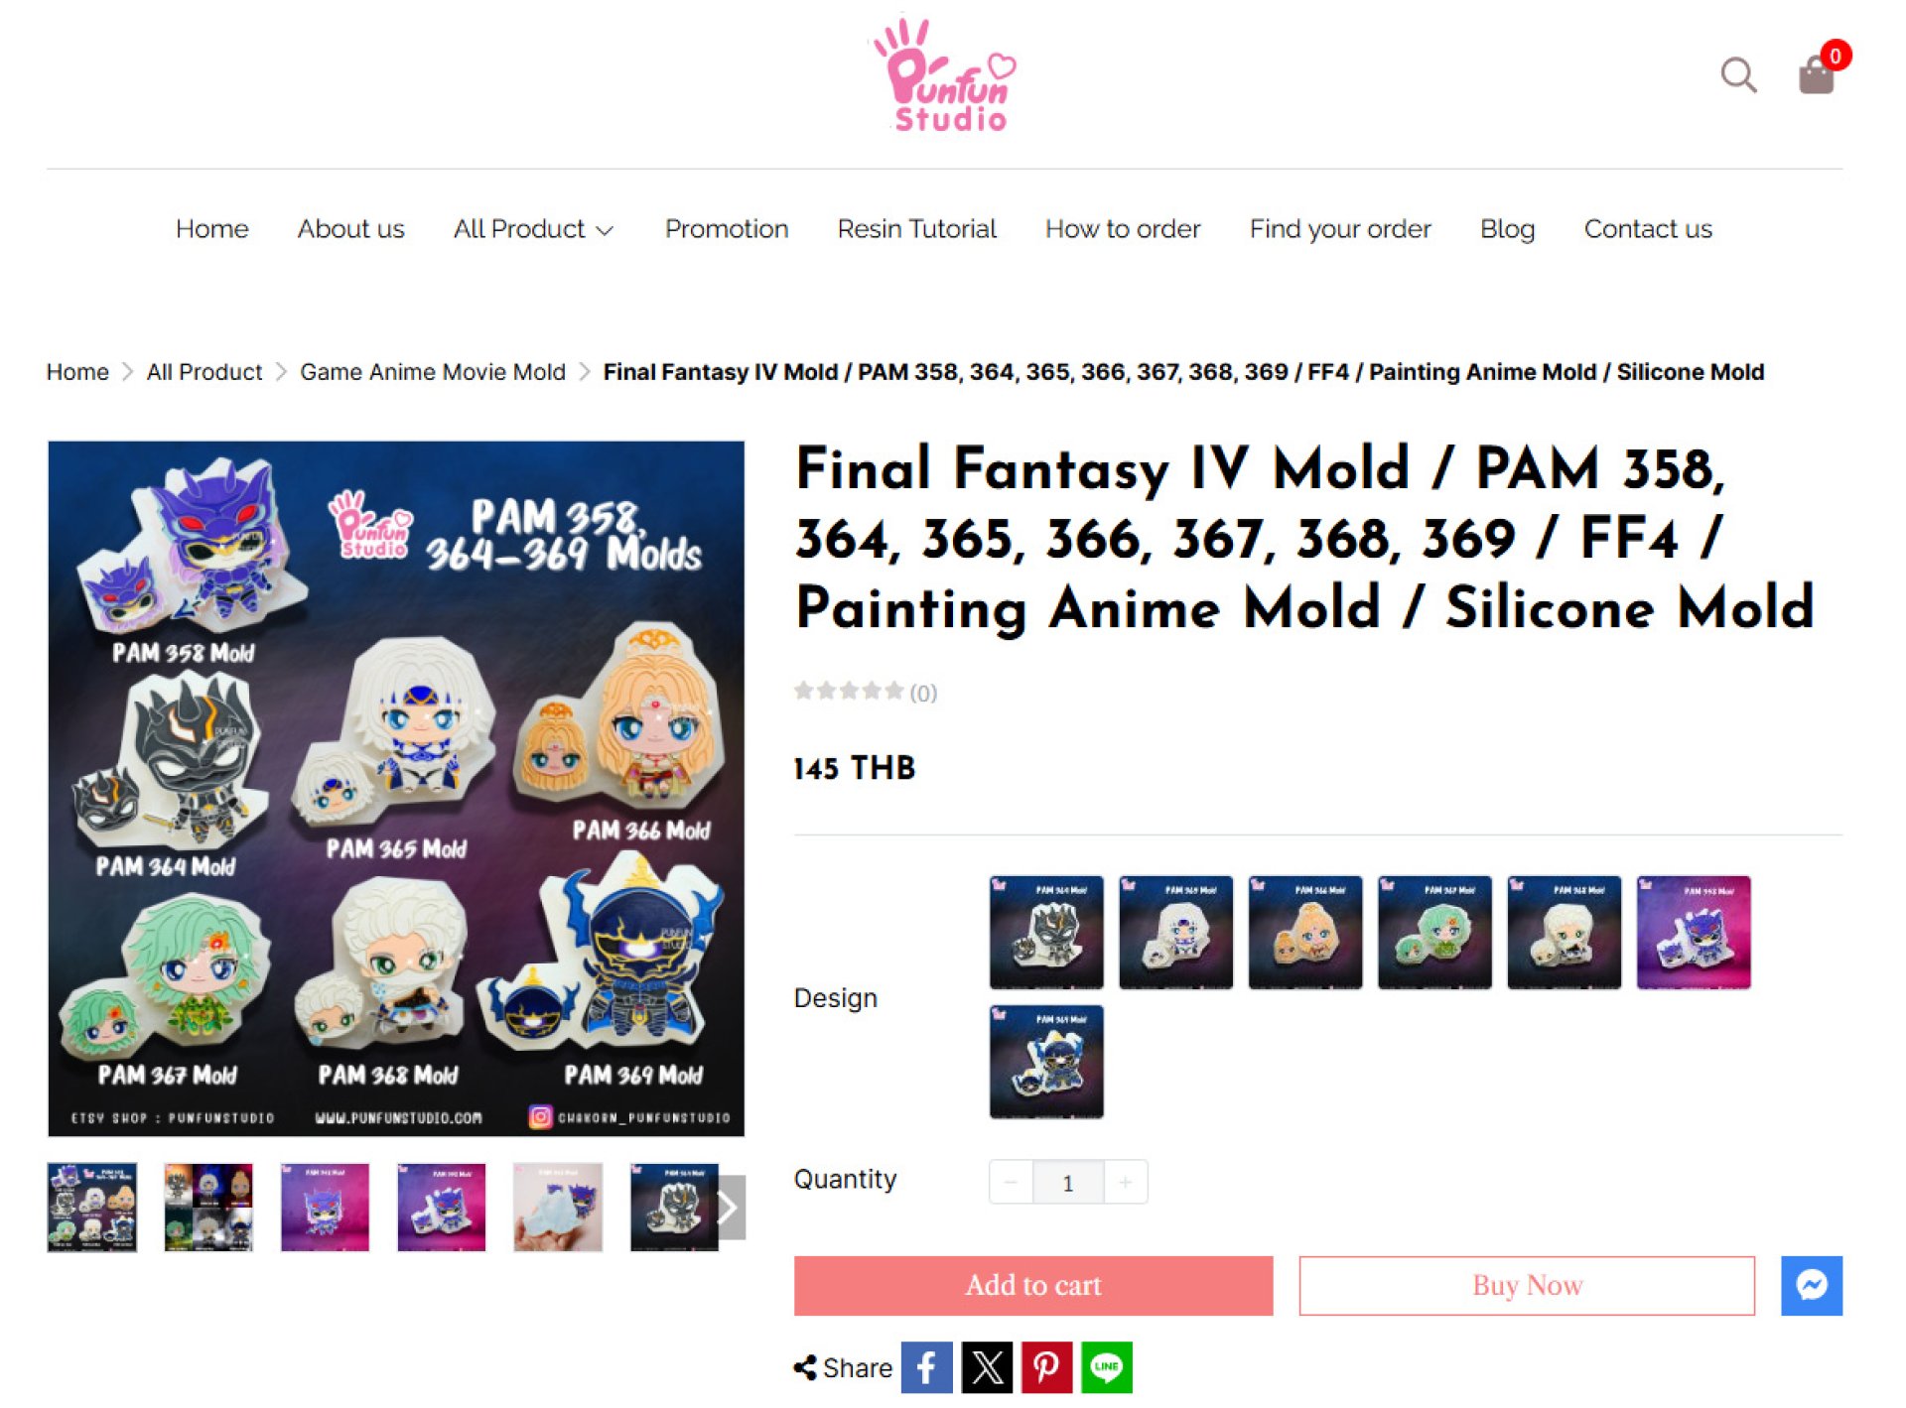Show next gallery thumbnails with arrow
Image resolution: width=1906 pixels, height=1408 pixels.
pyautogui.click(x=731, y=1208)
